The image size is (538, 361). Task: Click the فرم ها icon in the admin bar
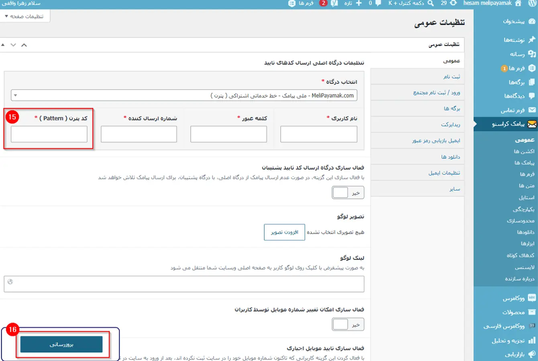[x=292, y=3]
